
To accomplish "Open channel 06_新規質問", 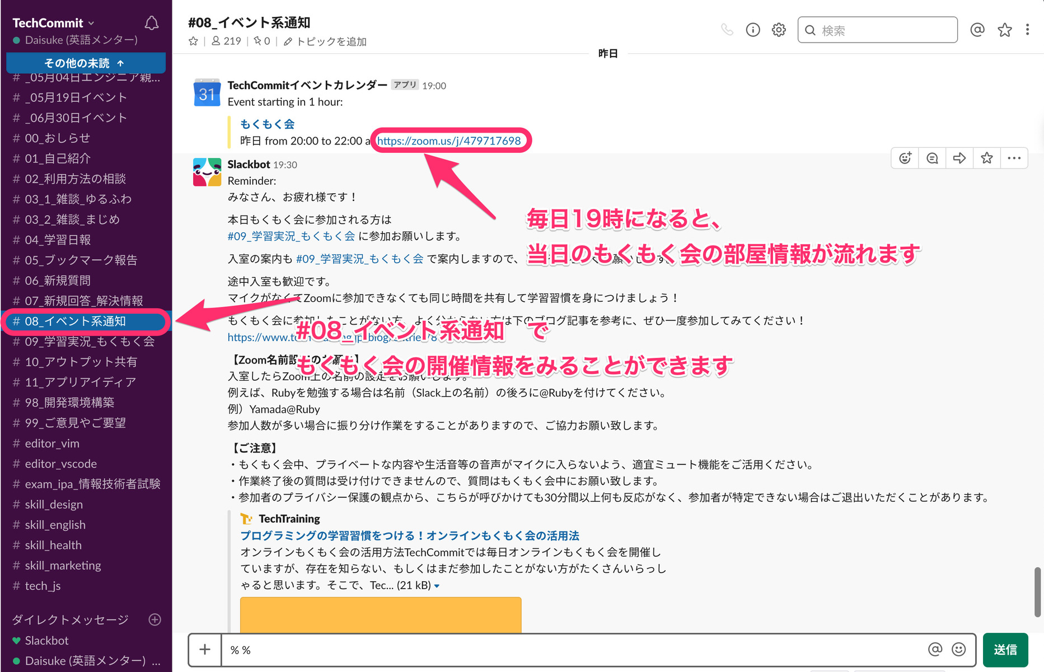I will pyautogui.click(x=86, y=281).
